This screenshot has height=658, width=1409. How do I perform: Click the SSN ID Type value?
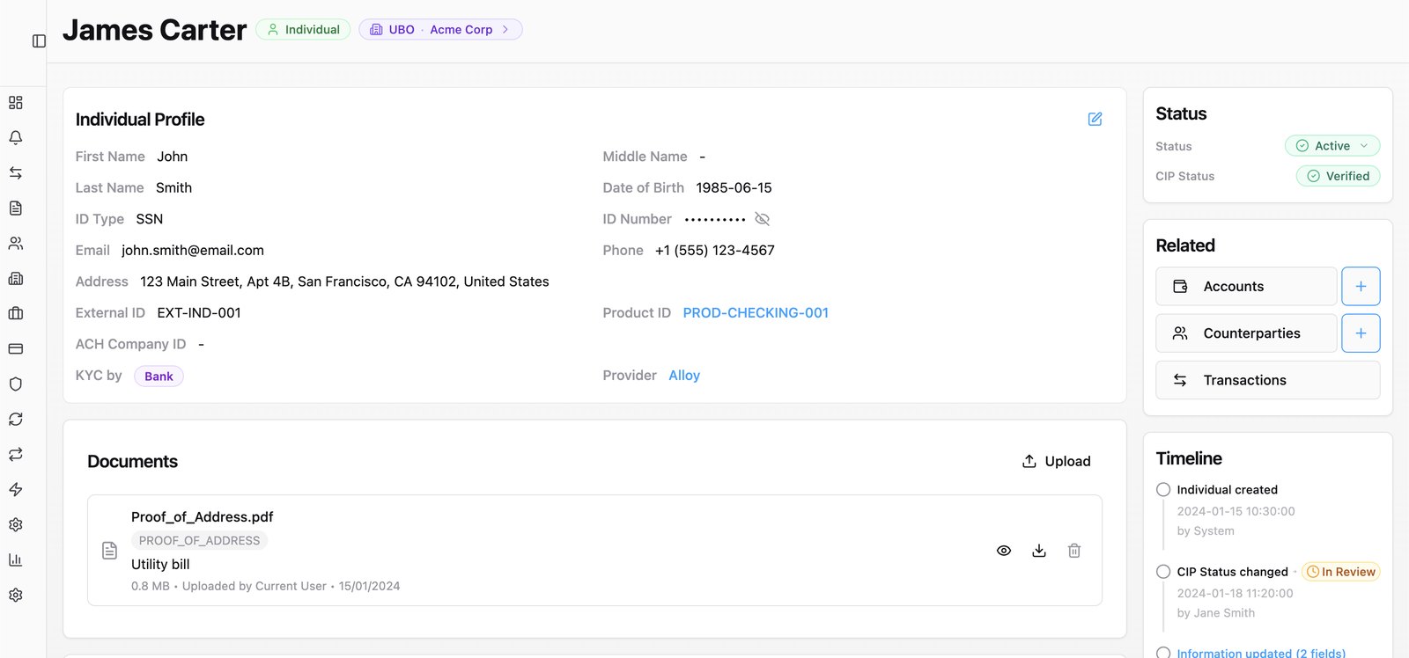(150, 219)
